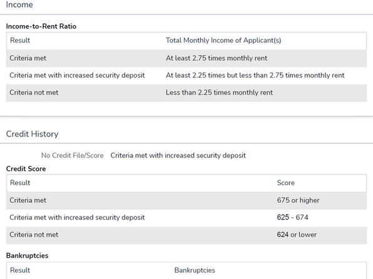373x279 pixels.
Task: Click the No Credit File/Score label
Action: (73, 155)
